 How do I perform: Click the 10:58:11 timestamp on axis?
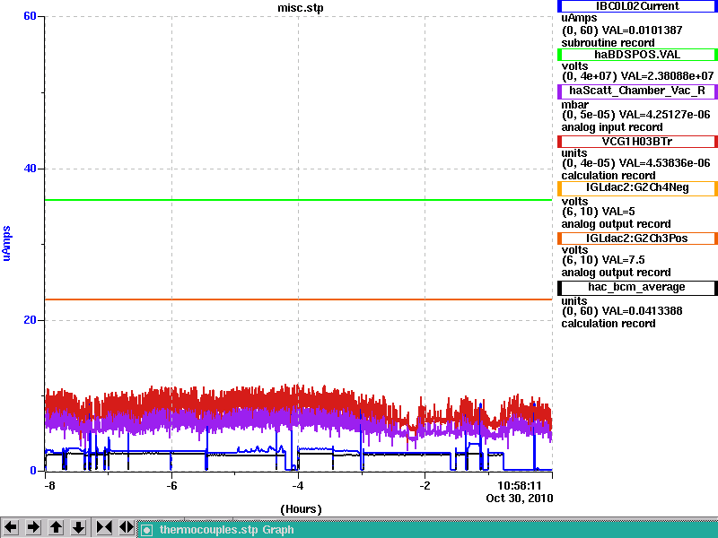coord(520,485)
